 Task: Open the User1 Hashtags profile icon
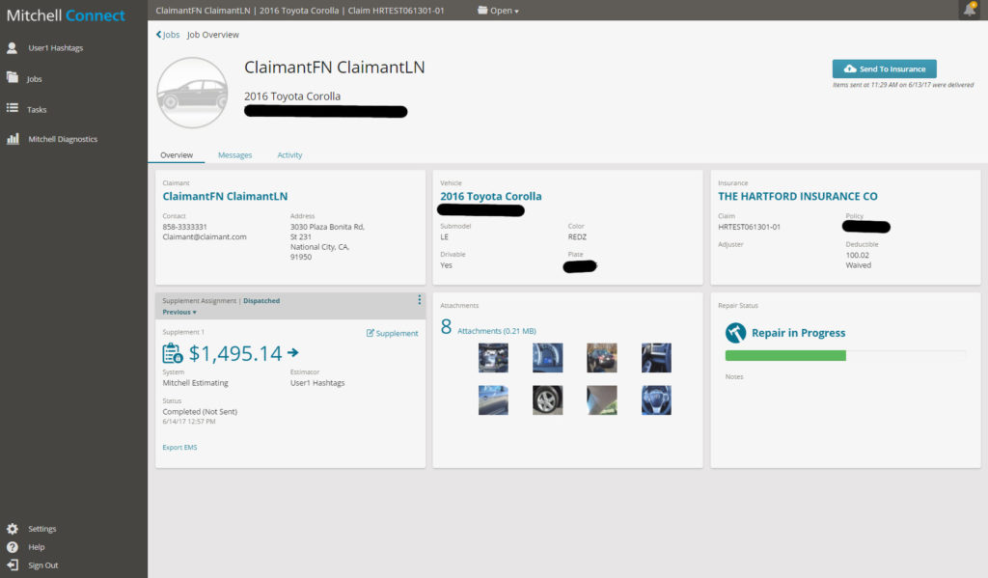(12, 48)
